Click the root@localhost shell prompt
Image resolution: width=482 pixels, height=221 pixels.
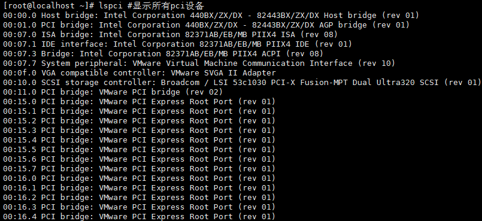coord(48,5)
